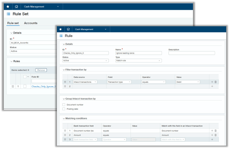
Task: Delete the Amount matching condition
Action: (215, 135)
